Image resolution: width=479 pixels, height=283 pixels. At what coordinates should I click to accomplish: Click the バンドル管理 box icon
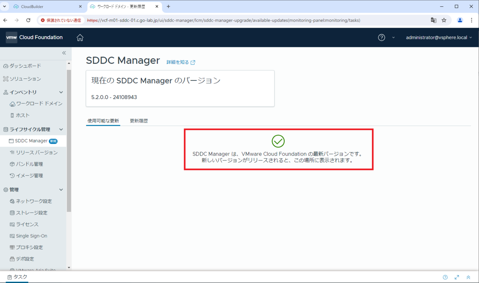click(12, 164)
